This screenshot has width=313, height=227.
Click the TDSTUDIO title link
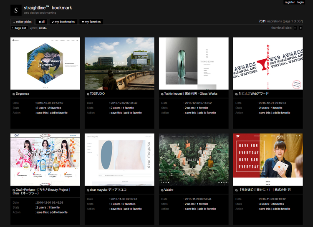point(97,93)
